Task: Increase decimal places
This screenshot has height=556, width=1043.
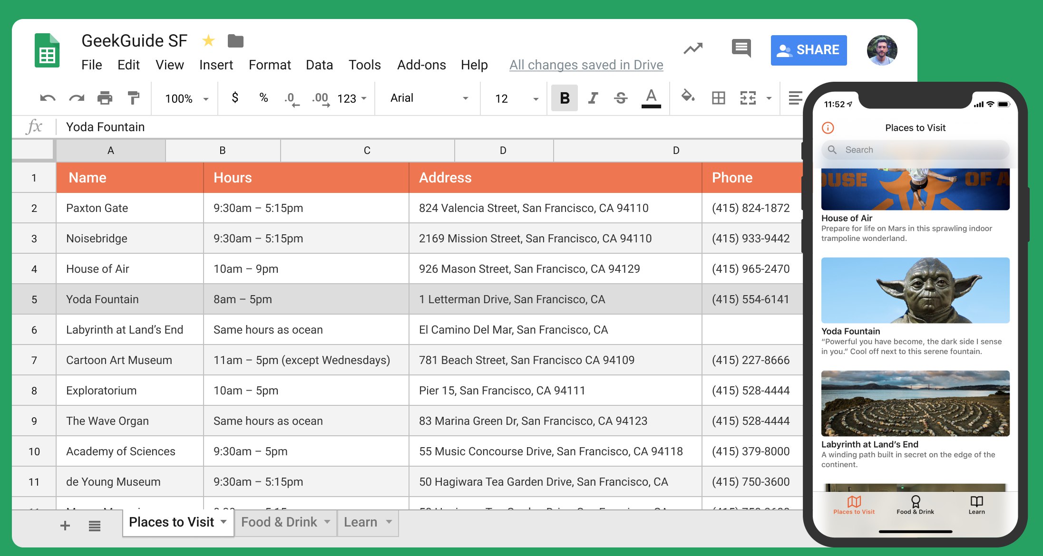Action: [321, 99]
